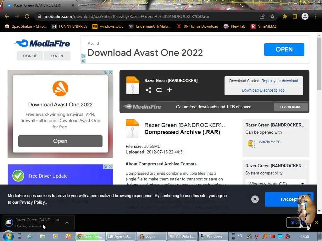Close the Chrome downloads bar
The height and width of the screenshot is (241, 322).
316,222
